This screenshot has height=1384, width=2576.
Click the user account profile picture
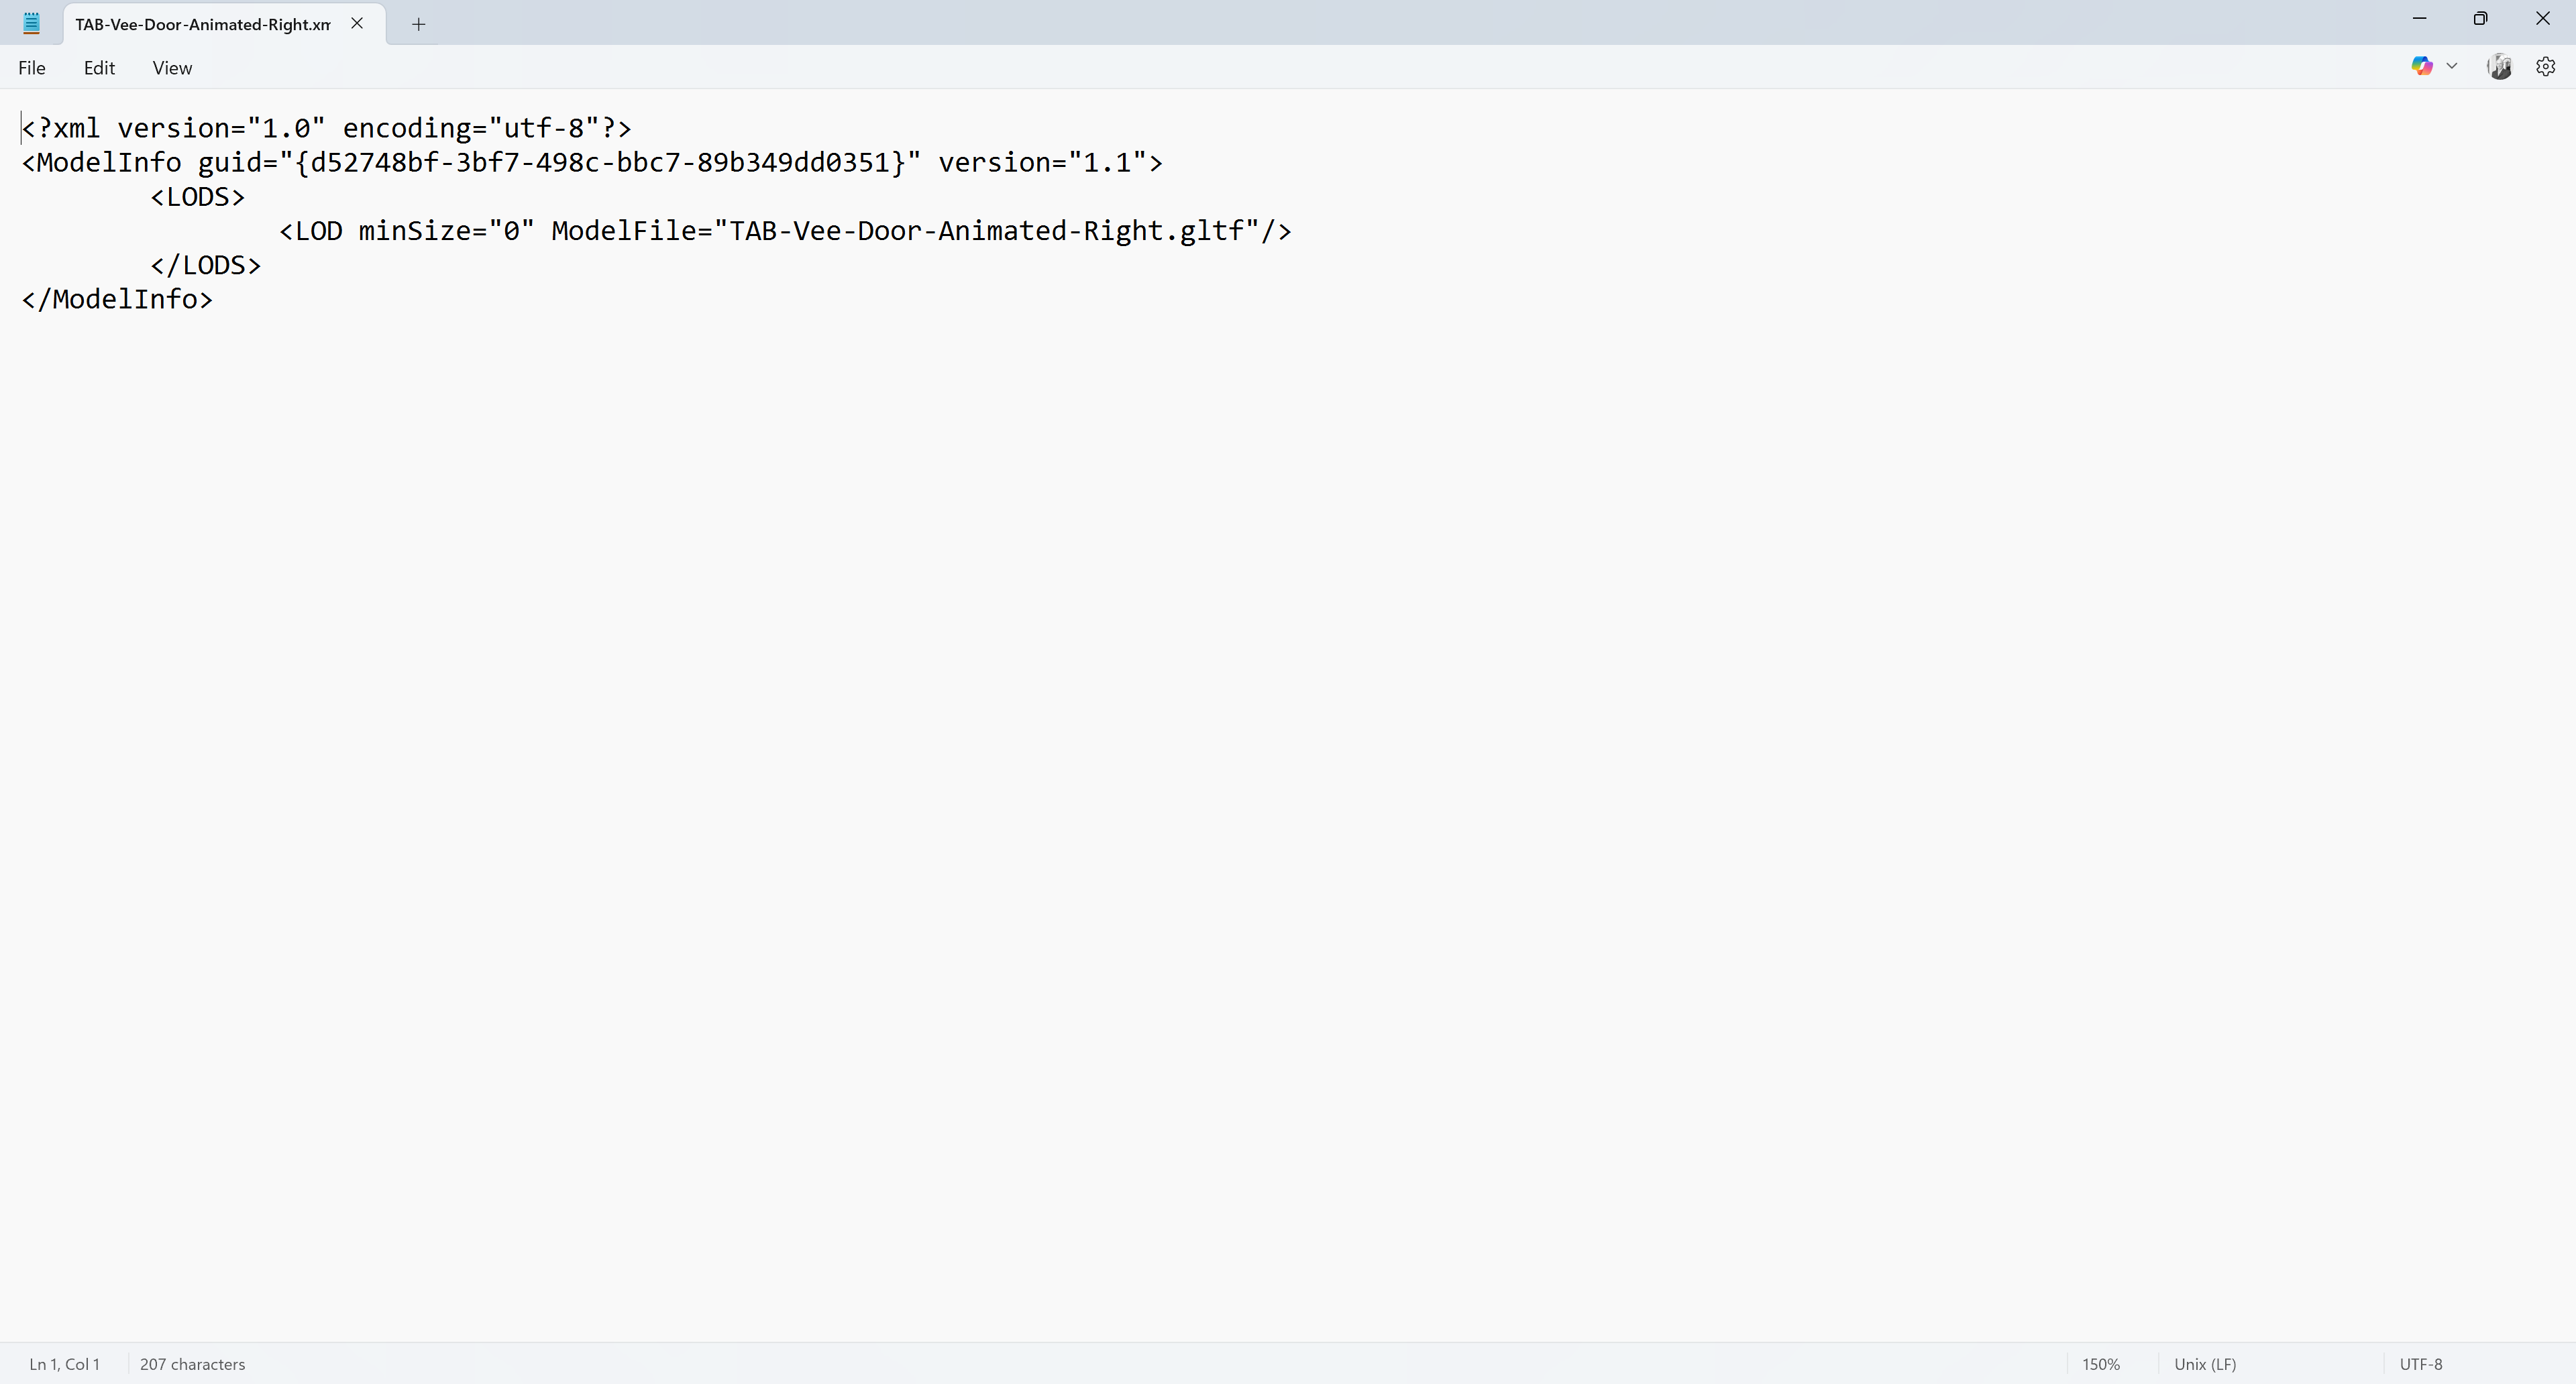(2499, 66)
